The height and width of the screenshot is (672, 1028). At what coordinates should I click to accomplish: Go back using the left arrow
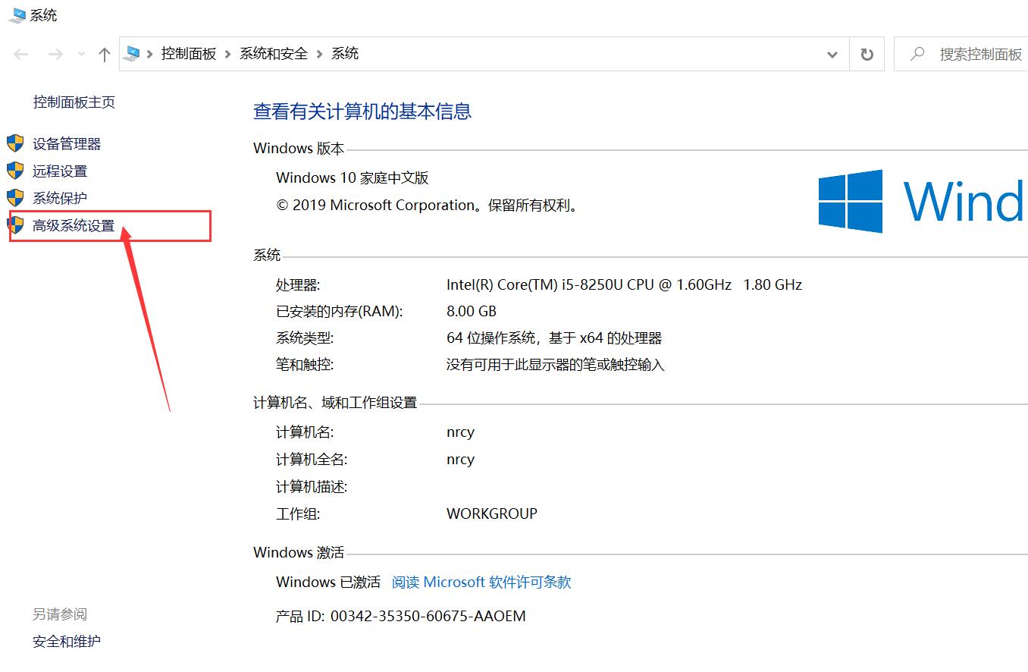click(21, 54)
